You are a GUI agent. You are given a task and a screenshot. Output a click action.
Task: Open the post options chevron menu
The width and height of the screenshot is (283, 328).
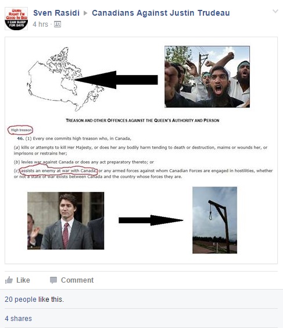tap(275, 11)
